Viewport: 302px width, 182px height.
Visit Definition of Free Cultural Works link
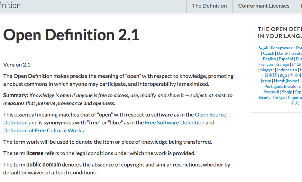point(44,130)
